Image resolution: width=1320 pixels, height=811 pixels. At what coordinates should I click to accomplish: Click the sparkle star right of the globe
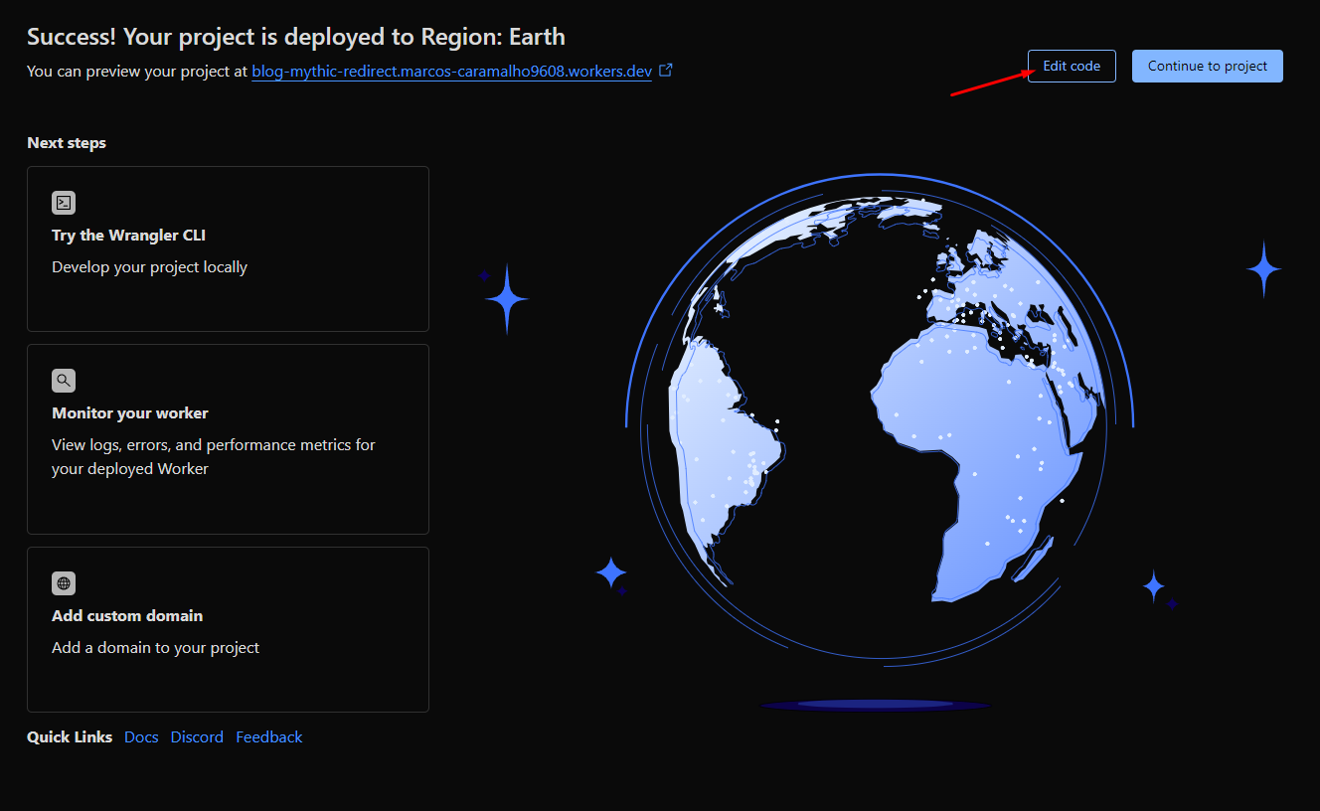1262,267
